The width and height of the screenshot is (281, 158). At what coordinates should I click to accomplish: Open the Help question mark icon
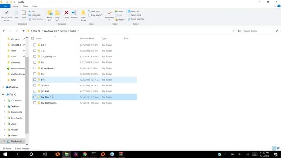[279, 6]
